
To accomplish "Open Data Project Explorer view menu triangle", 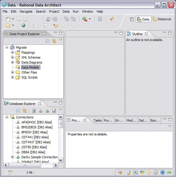I will [x=61, y=40].
